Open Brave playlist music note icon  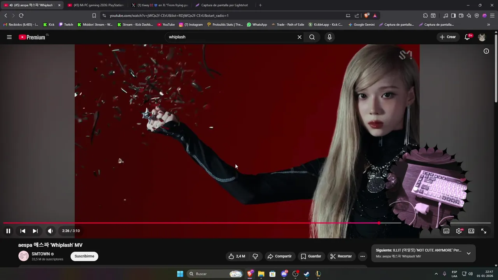tap(445, 16)
